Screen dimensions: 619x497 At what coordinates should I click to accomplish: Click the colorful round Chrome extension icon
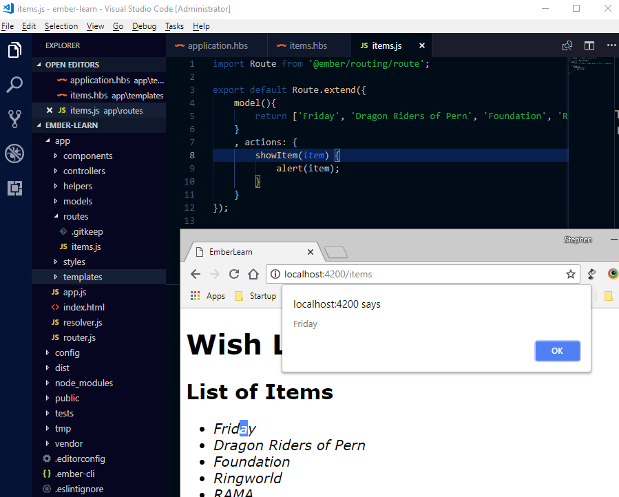tap(613, 273)
